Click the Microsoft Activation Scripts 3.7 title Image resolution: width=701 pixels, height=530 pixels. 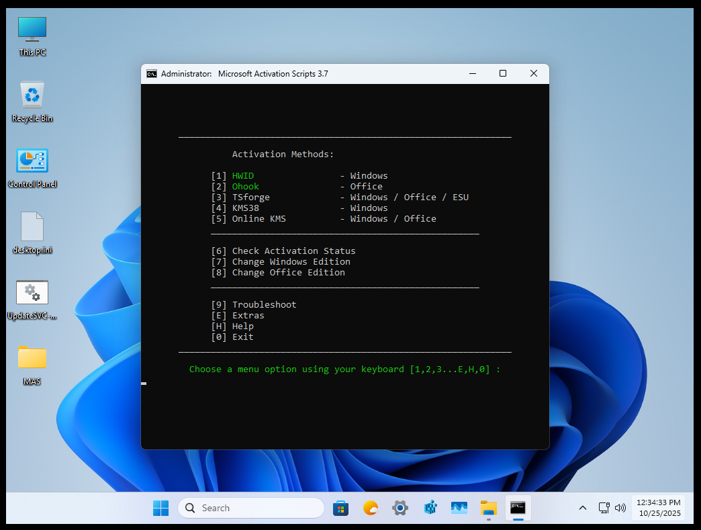pos(273,74)
